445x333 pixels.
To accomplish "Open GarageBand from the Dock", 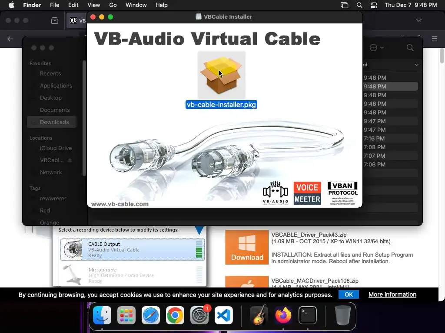I will 259,315.
